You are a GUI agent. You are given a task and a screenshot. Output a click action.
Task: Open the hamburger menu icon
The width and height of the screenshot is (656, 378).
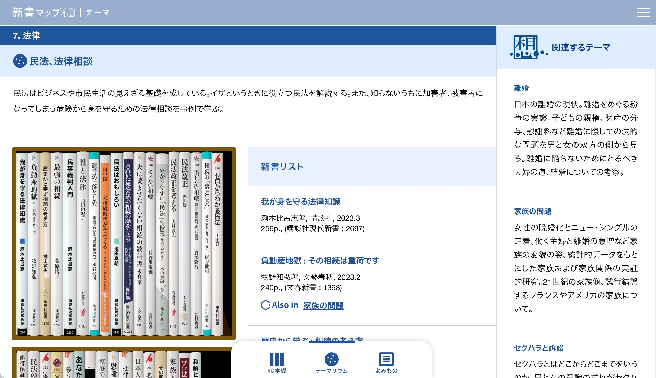(644, 12)
